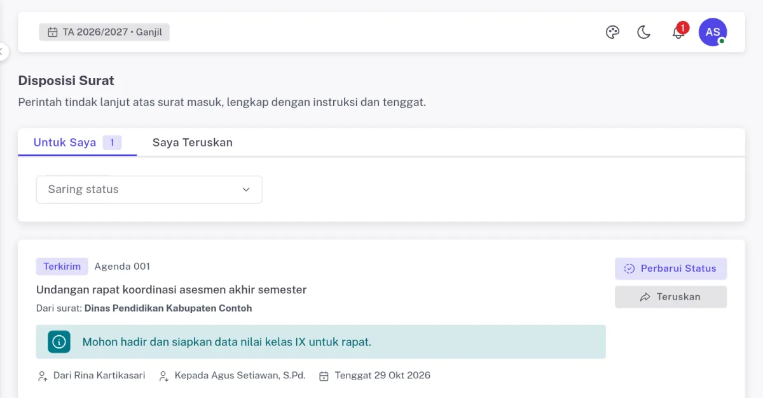This screenshot has width=763, height=398.
Task: Click the text Dari Rina Kartikasari
Action: pyautogui.click(x=99, y=376)
